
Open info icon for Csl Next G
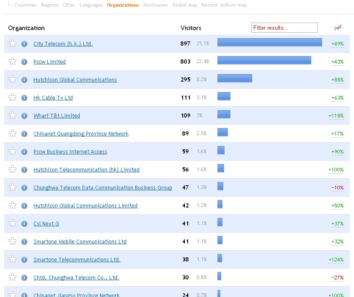[x=24, y=224]
